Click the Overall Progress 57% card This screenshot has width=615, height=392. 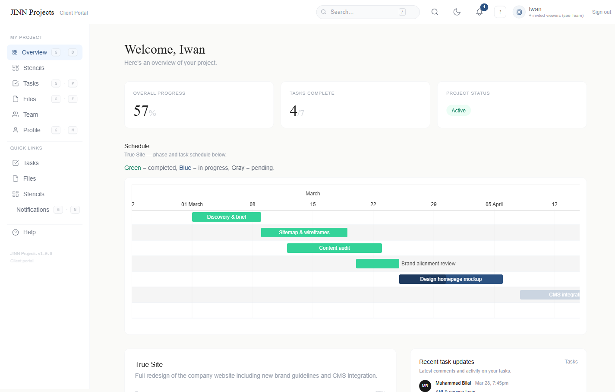pos(199,105)
